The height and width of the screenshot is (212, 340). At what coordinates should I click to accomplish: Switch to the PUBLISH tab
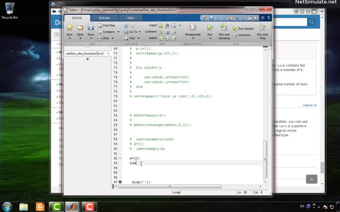(x=104, y=18)
